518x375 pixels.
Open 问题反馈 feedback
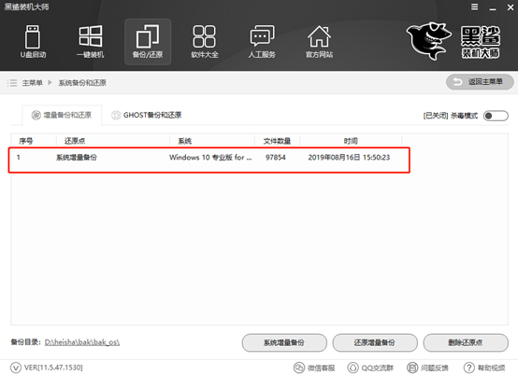coord(427,368)
